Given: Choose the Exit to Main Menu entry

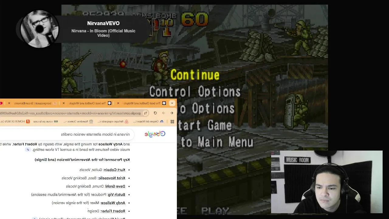Looking at the screenshot, I should pos(215,142).
